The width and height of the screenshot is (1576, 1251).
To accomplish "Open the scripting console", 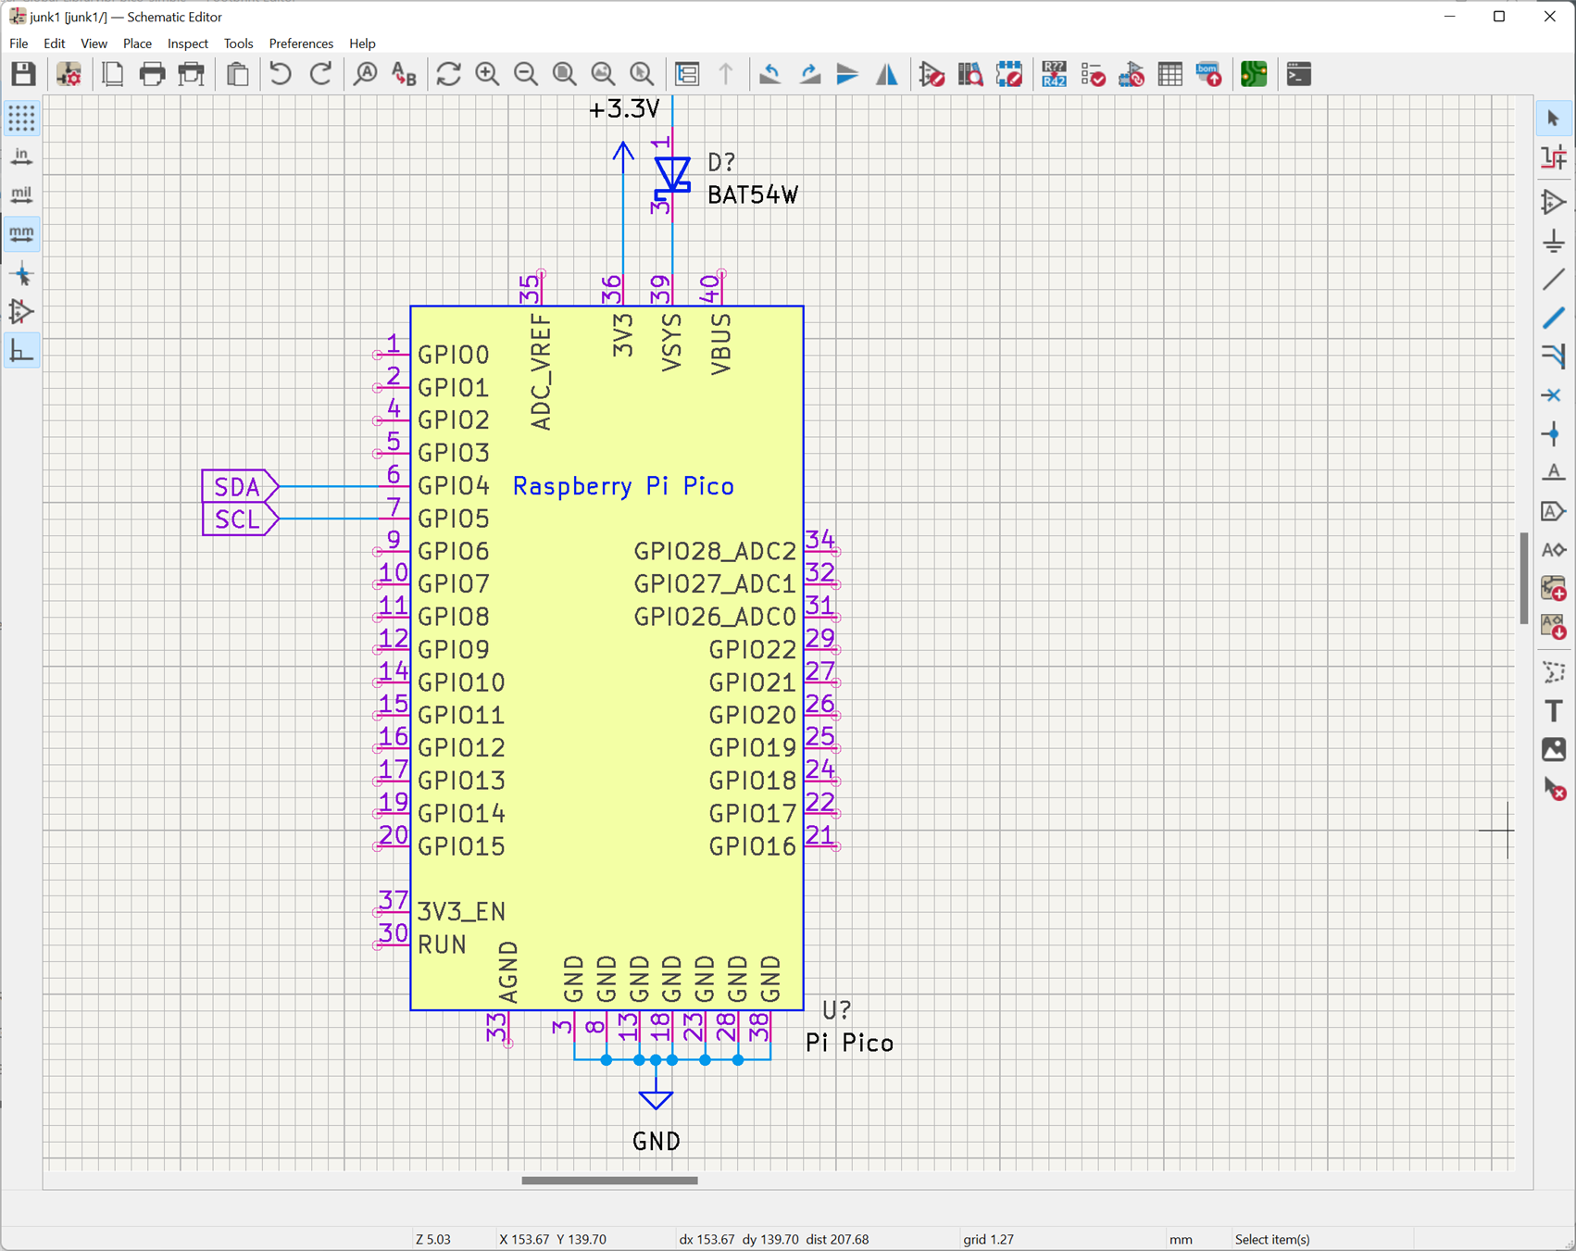I will coord(1299,74).
